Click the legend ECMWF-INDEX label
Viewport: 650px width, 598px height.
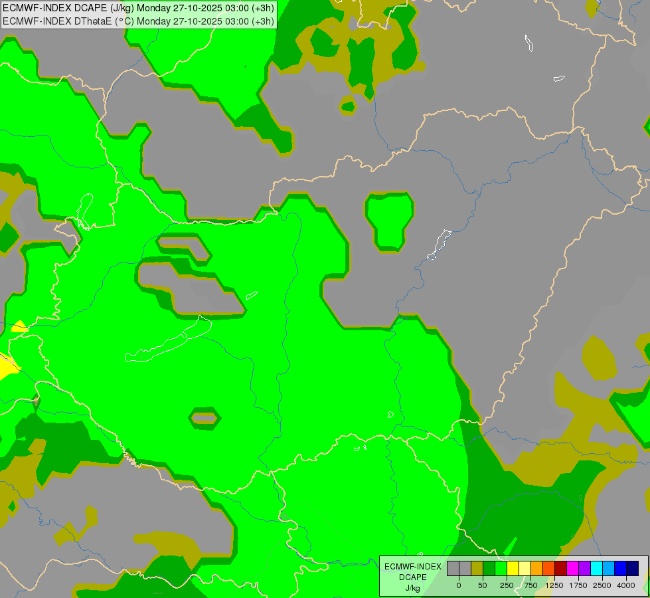click(413, 567)
